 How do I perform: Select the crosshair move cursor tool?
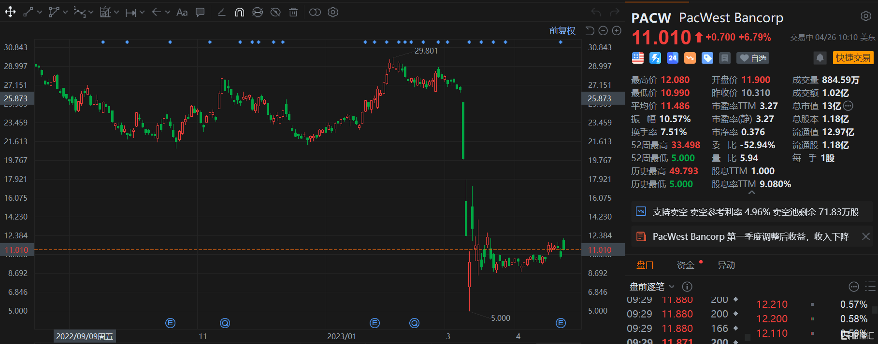(x=10, y=12)
